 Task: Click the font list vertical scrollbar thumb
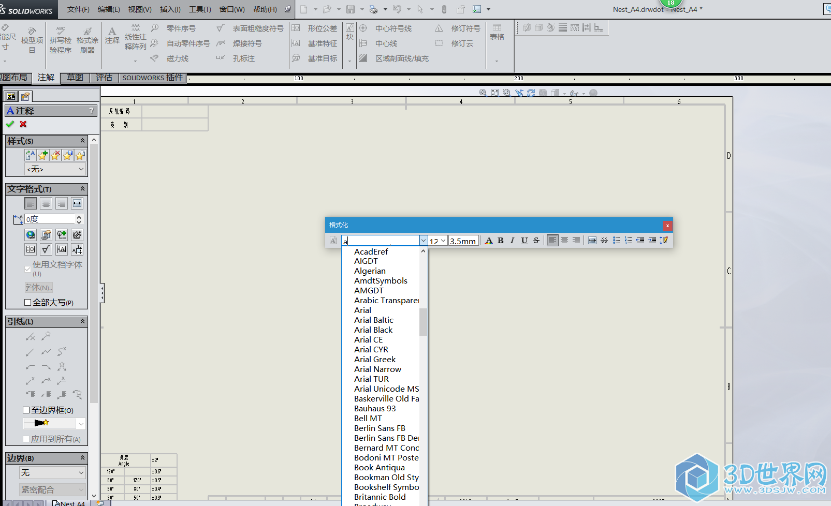coord(423,322)
